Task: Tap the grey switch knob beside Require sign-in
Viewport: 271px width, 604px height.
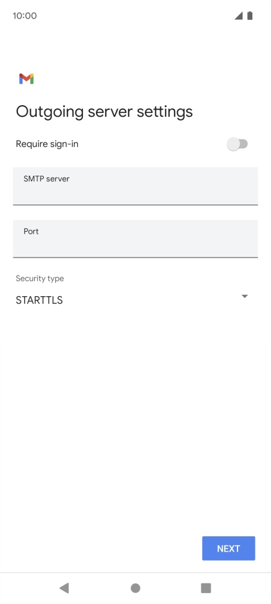Action: (x=233, y=145)
